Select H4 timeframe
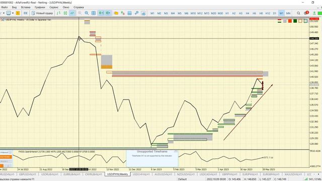 tap(248, 13)
